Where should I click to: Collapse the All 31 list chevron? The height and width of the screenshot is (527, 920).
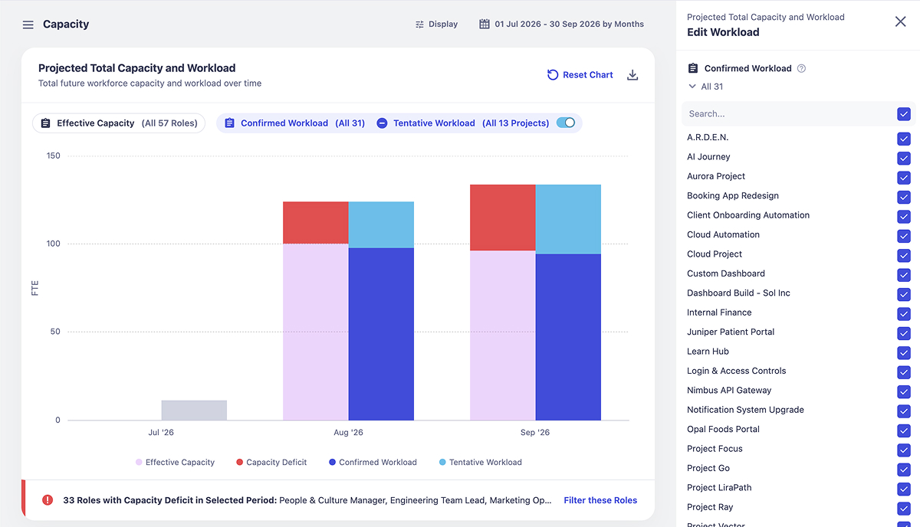(x=692, y=87)
